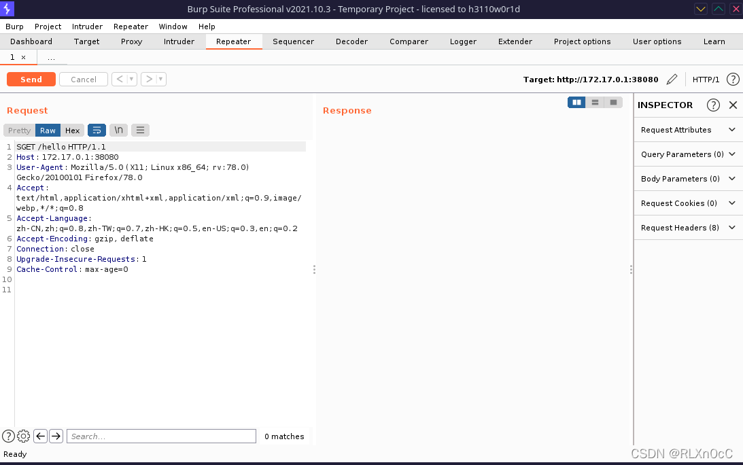Switch to Target tab
743x465 pixels.
(x=87, y=41)
